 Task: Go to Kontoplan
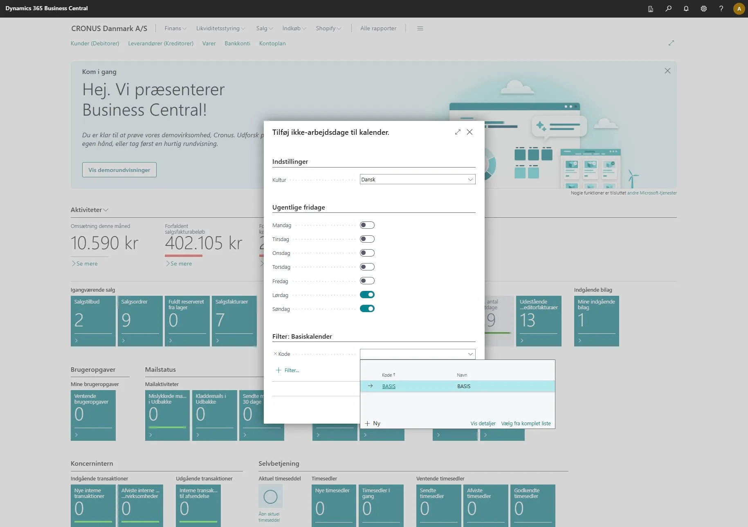272,43
